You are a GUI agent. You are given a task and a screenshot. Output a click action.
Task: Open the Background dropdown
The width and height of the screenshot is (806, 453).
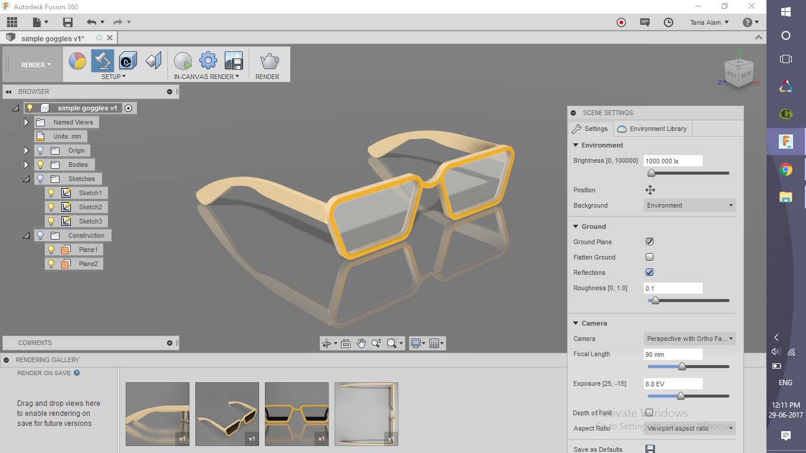click(690, 205)
